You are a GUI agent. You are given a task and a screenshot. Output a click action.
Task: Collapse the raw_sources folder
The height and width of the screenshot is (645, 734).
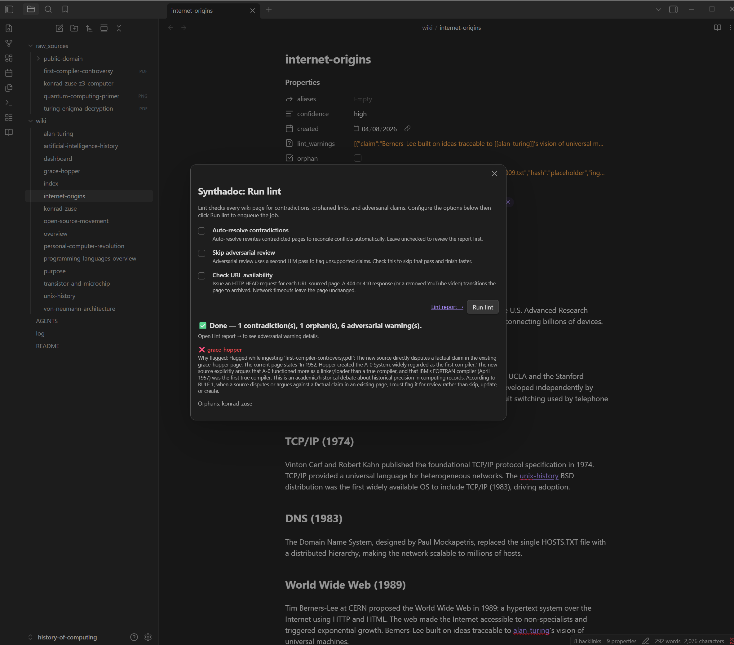[30, 46]
